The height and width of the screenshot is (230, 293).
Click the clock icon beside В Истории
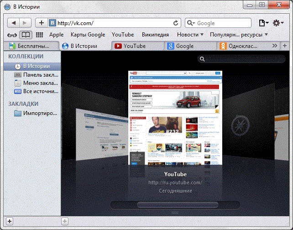[17, 66]
